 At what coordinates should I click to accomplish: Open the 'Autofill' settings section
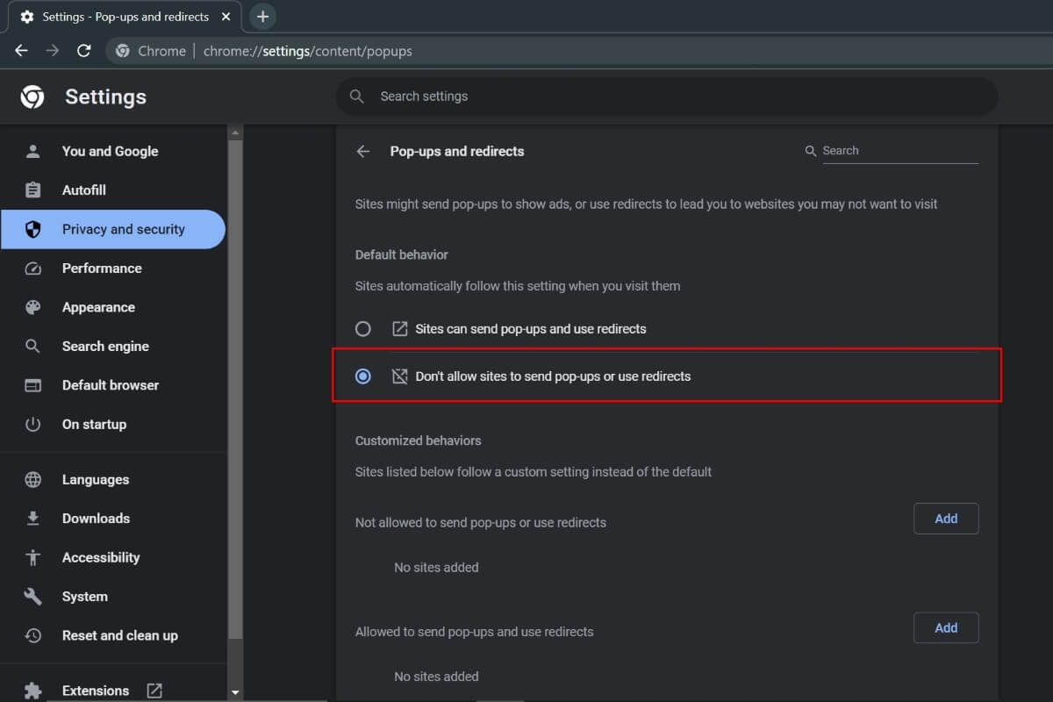[84, 190]
